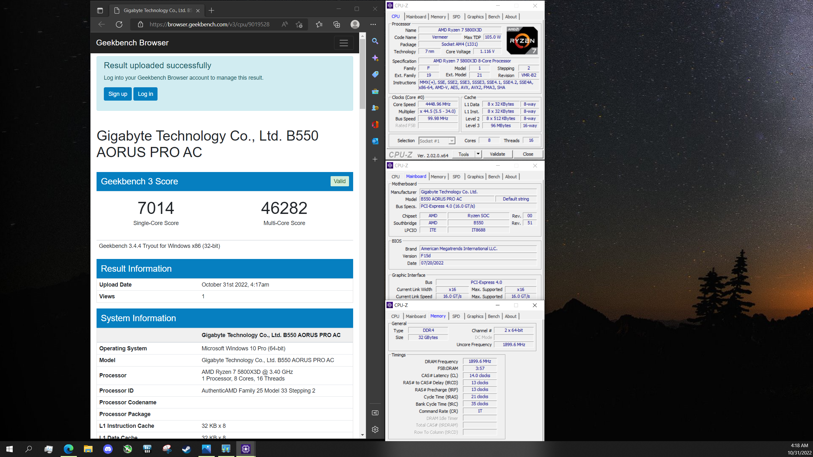
Task: Open SPD tab in bottom CPU-Z window
Action: (x=456, y=316)
